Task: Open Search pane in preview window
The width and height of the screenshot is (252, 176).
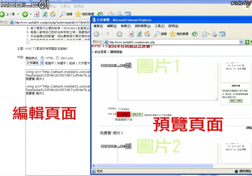Action: pos(157,34)
